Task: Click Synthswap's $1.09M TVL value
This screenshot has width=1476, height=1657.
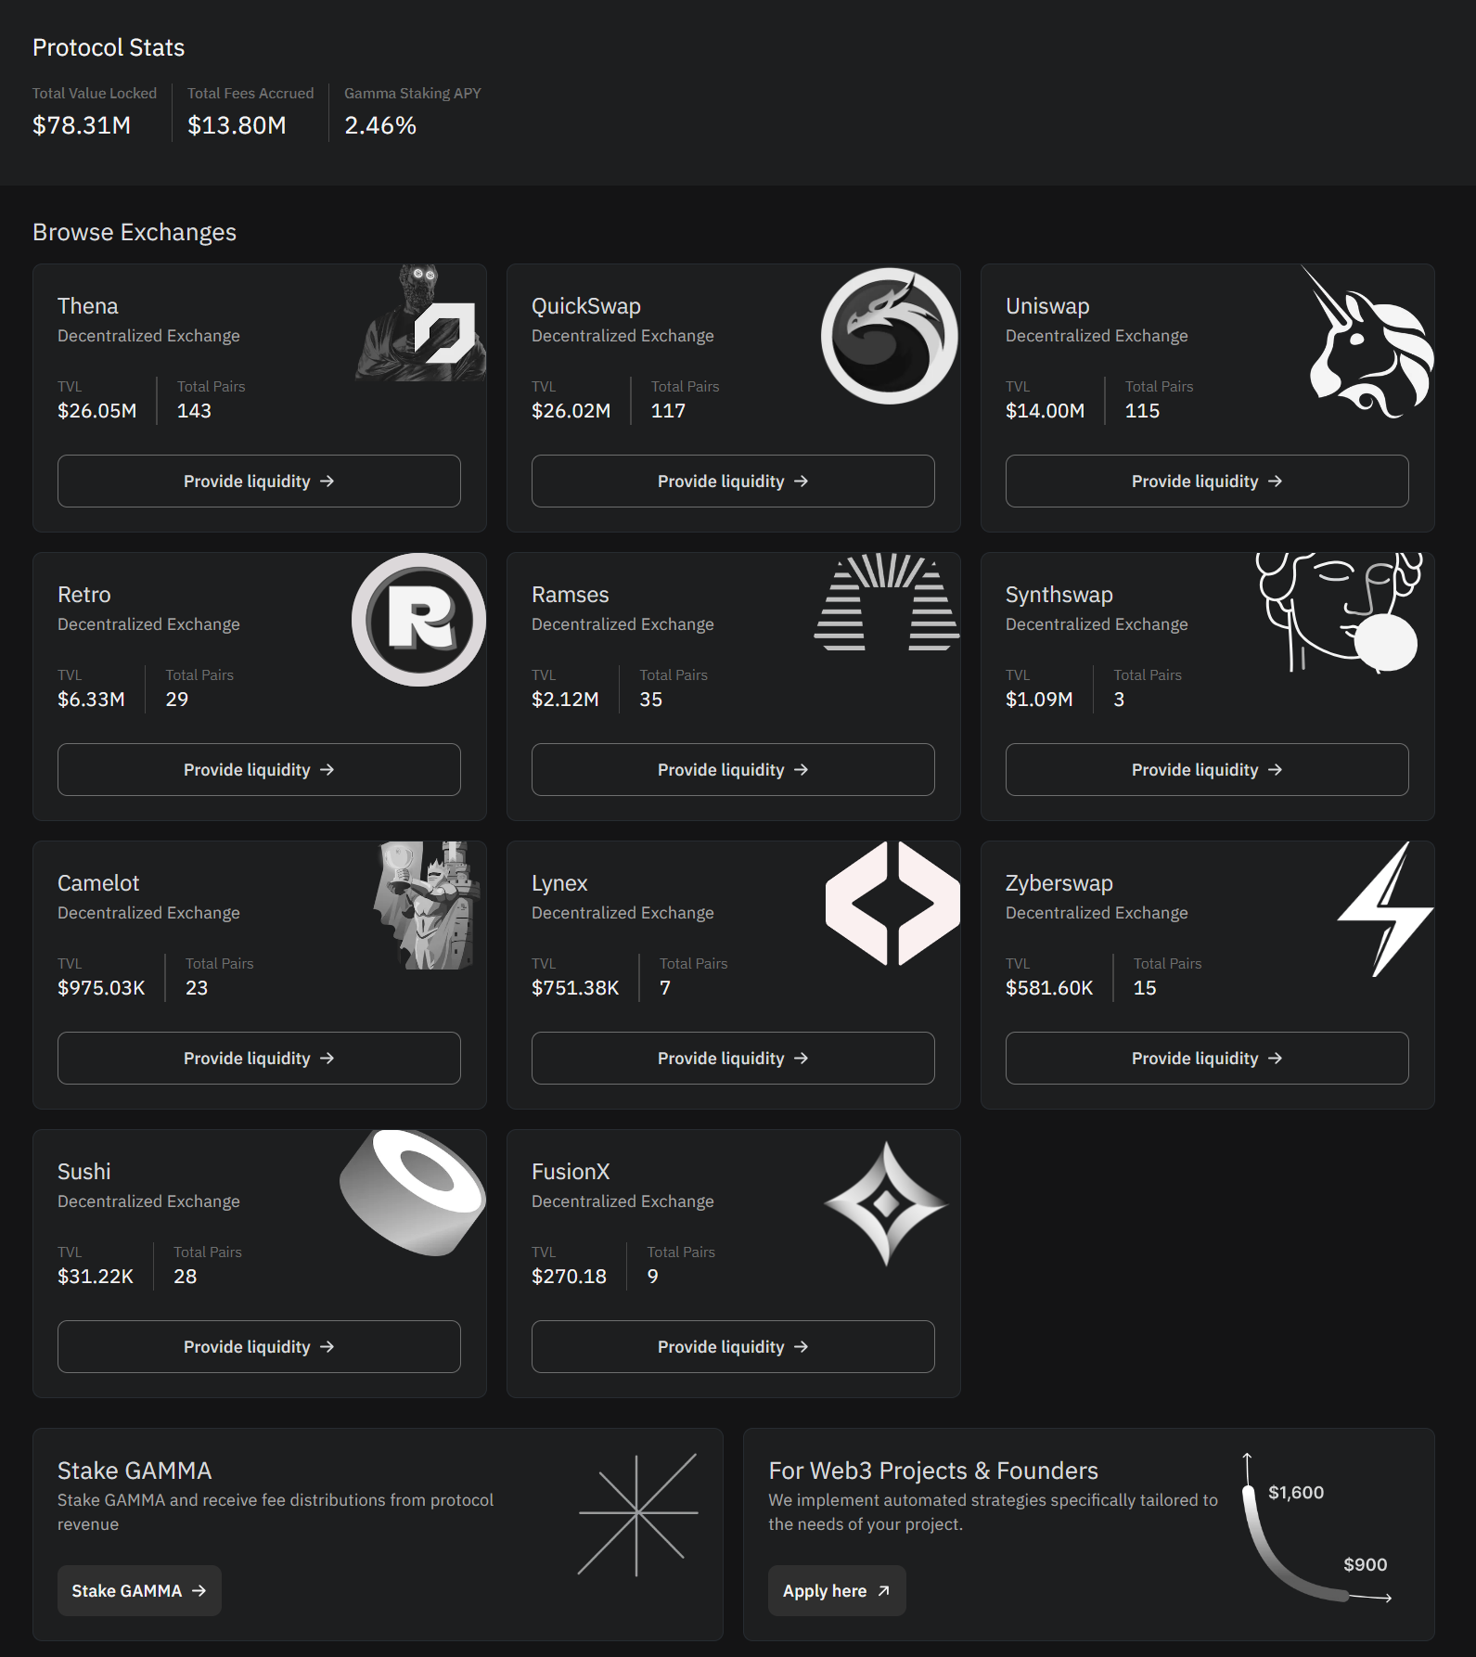Action: pos(1039,700)
